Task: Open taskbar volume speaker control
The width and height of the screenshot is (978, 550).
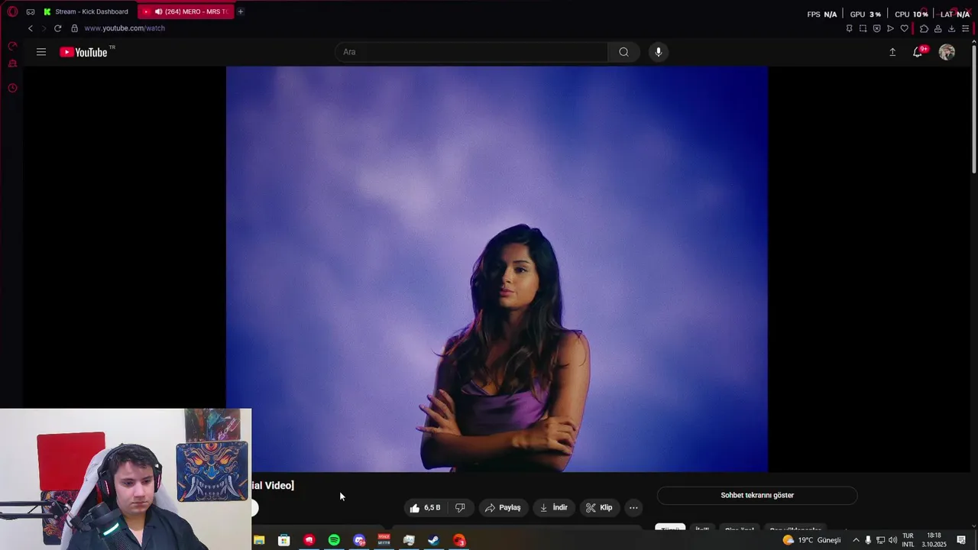Action: coord(892,540)
